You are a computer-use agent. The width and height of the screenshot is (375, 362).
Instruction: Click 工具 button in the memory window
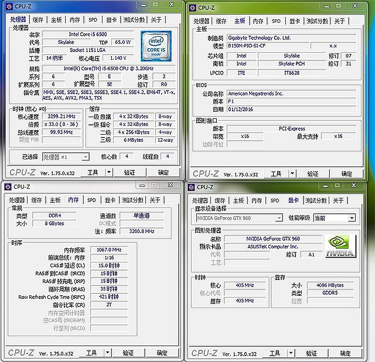pyautogui.click(x=91, y=353)
